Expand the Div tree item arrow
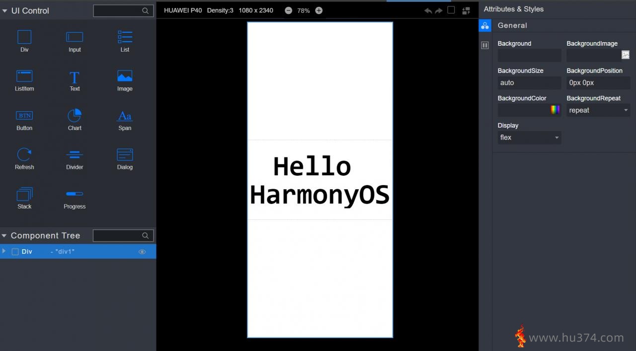Screen dimensions: 636x351 [x=4, y=251]
